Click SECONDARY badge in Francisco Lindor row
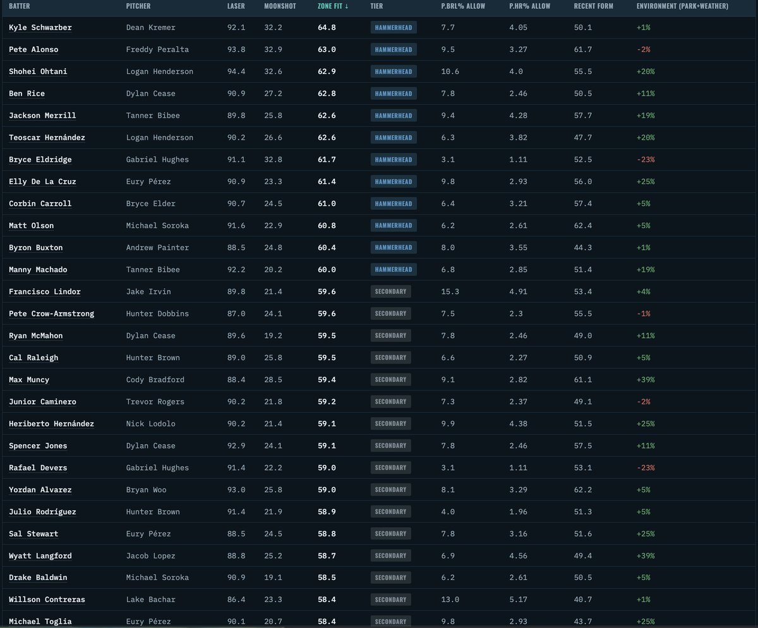This screenshot has width=758, height=628. pos(390,292)
